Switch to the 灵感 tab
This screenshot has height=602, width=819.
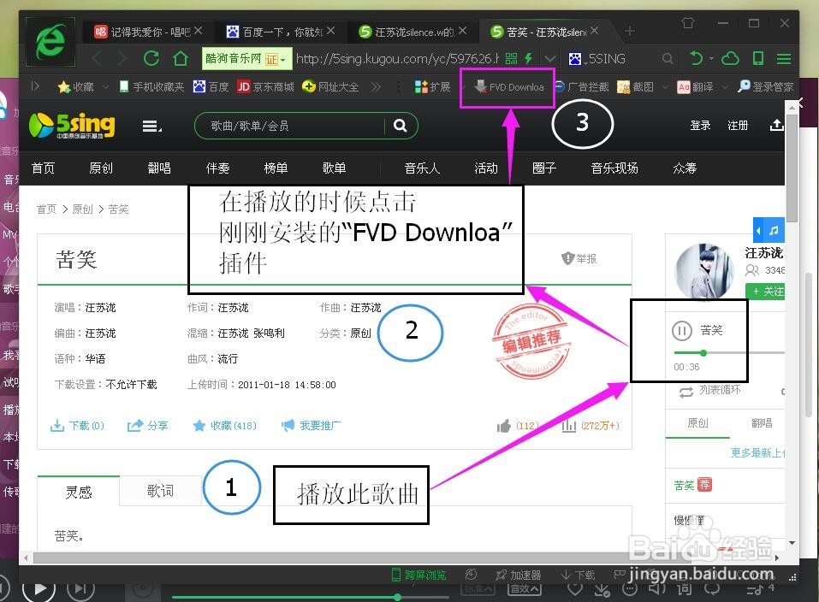tap(79, 492)
